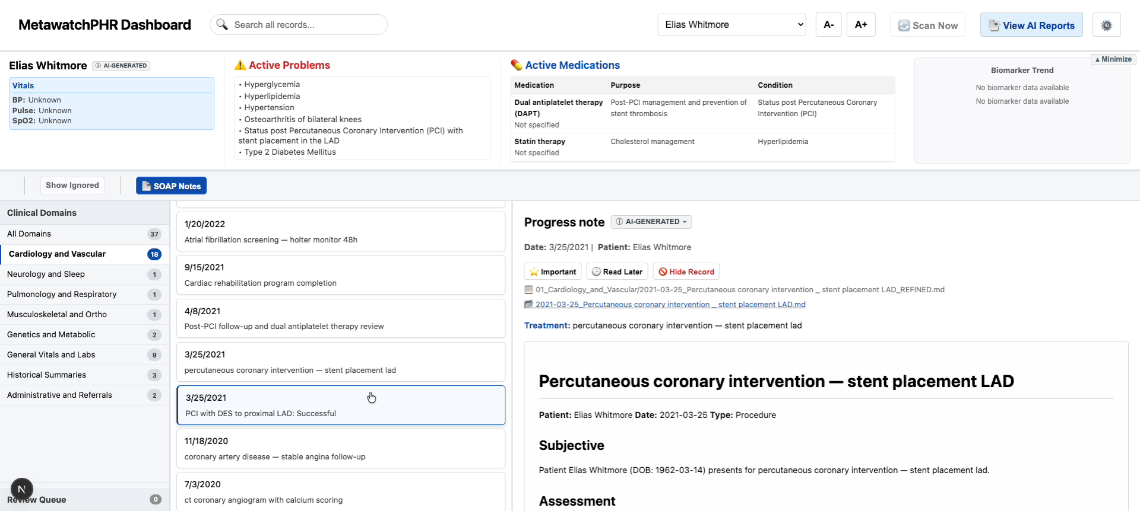
Task: Click the Cardiology and Vascular count badge 18
Action: pos(154,254)
